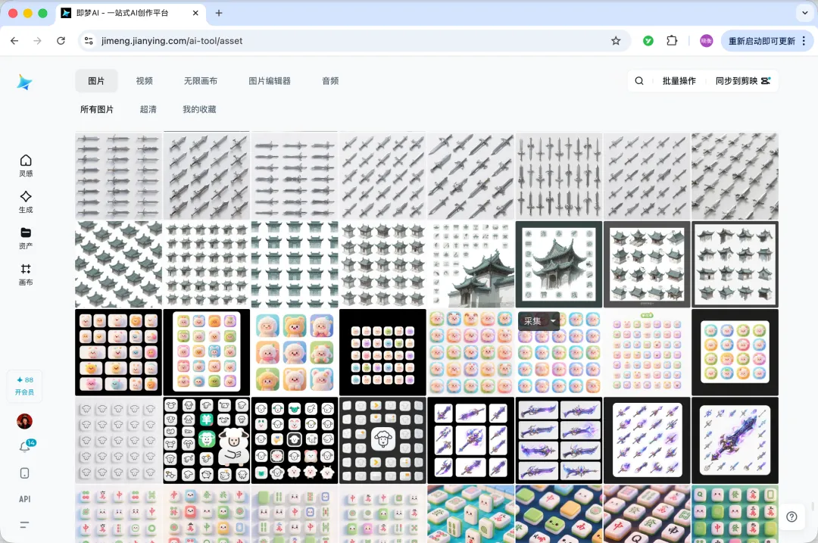Switch to the 无限画布 tab
818x543 pixels.
click(200, 81)
